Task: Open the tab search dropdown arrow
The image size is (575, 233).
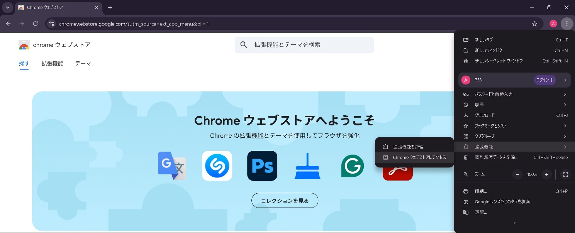Action: pos(7,7)
